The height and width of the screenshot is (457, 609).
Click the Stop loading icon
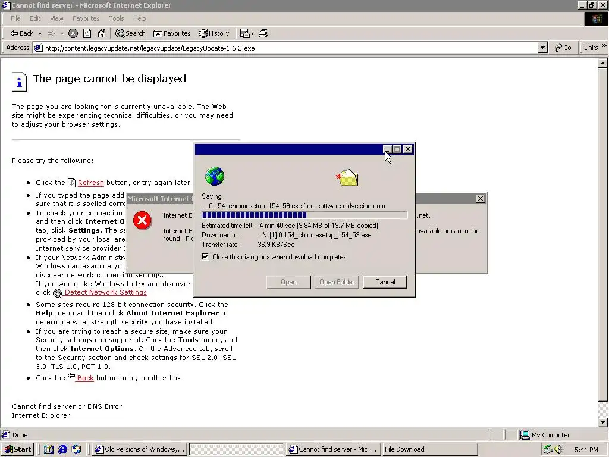pos(73,33)
